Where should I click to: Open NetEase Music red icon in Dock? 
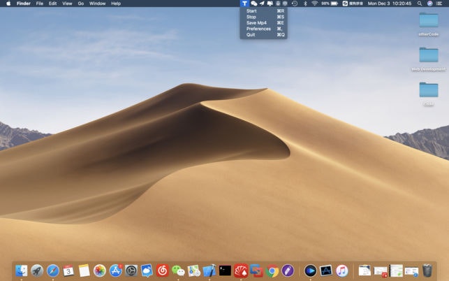(163, 271)
